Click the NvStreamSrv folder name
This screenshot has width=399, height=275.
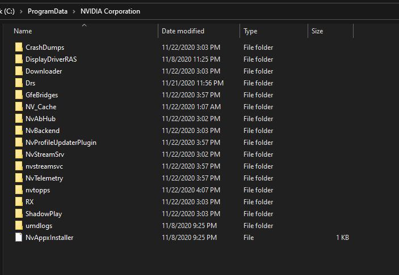(45, 154)
